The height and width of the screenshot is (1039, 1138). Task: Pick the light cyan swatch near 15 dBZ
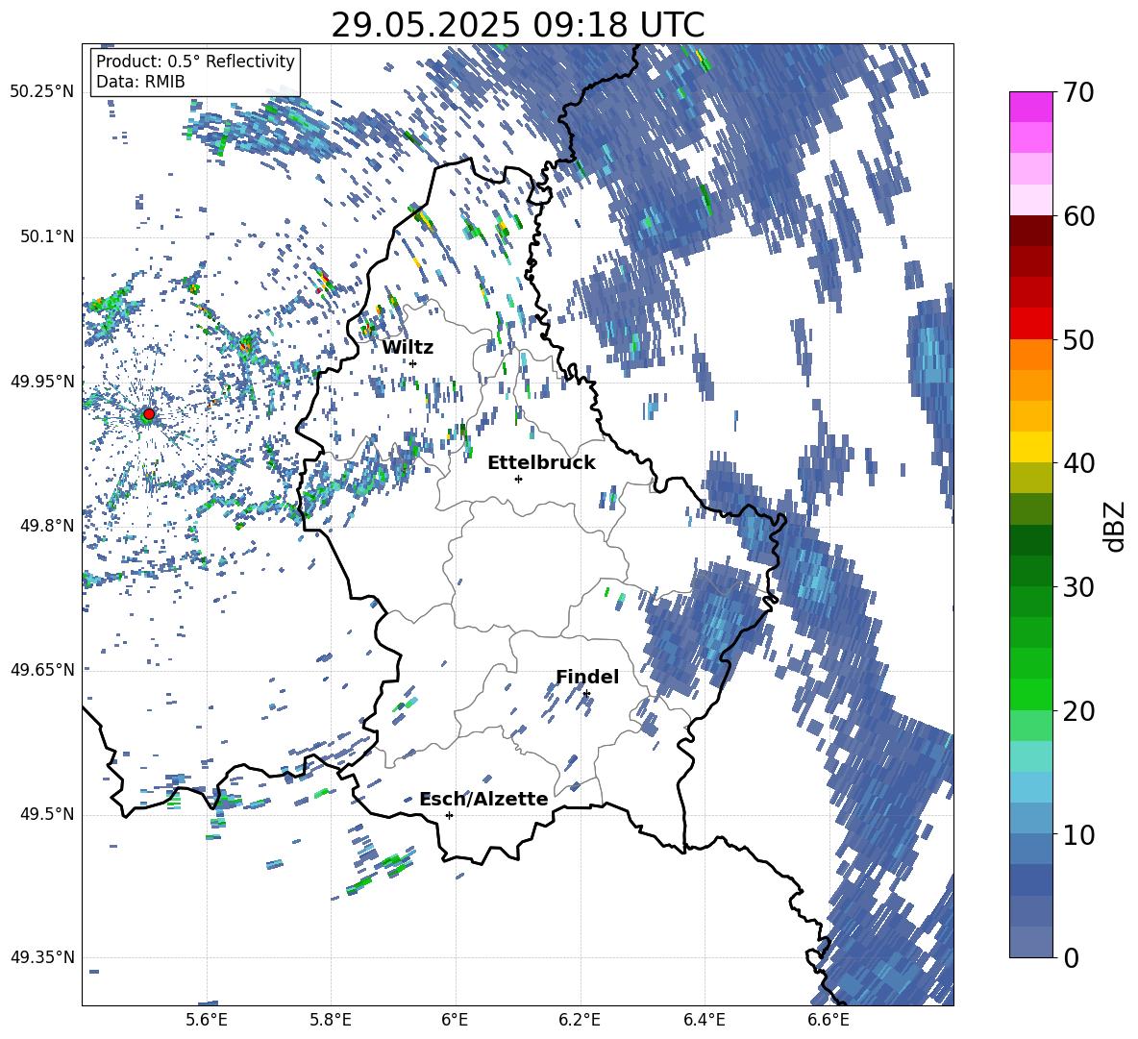coord(1030,756)
